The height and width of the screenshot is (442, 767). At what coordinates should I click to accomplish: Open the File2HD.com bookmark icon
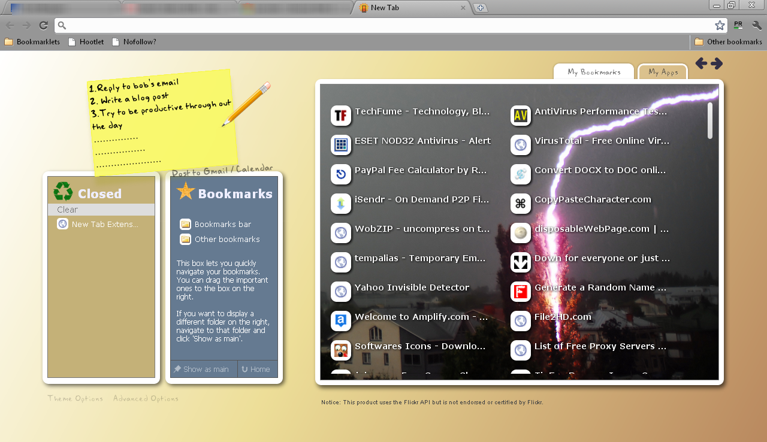coord(521,321)
